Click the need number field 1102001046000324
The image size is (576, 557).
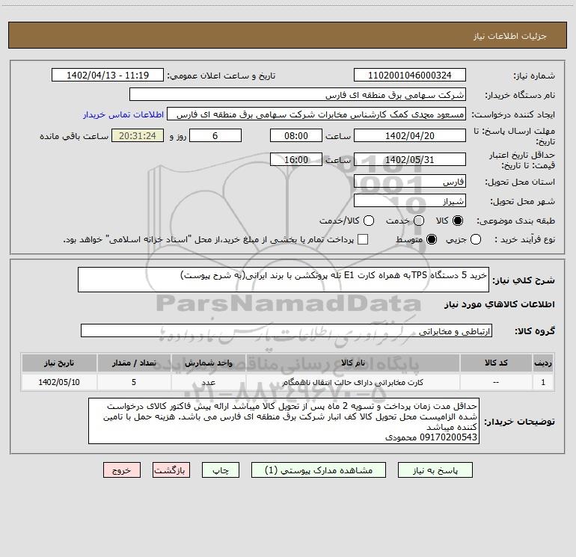tap(410, 76)
